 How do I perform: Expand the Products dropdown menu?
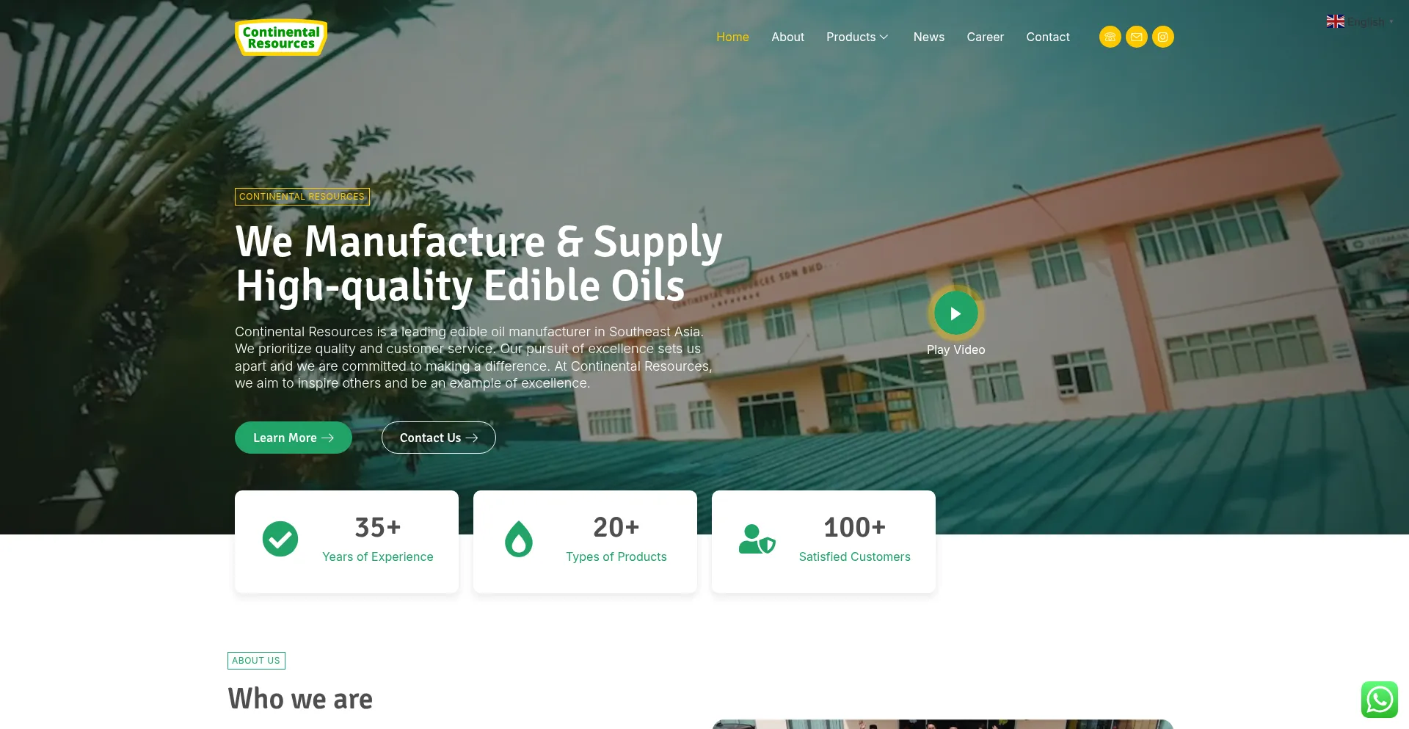click(x=857, y=37)
